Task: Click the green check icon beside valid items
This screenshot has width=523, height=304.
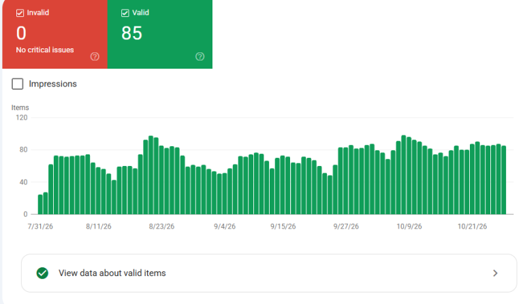Action: (x=42, y=273)
